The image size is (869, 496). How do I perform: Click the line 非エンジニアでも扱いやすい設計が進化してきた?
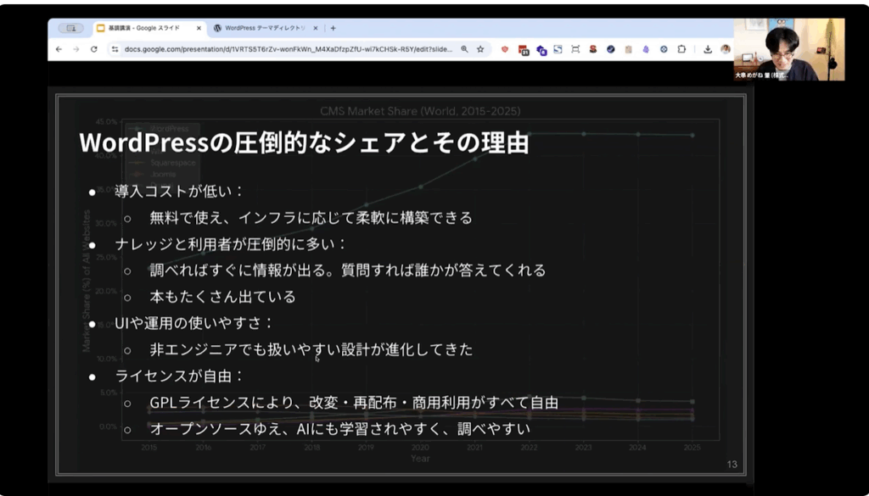tap(311, 350)
